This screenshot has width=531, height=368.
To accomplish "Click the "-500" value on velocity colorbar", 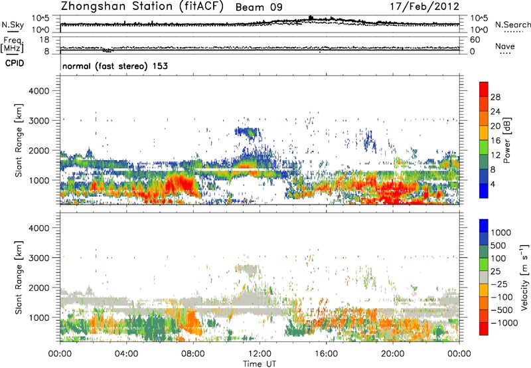I will pyautogui.click(x=502, y=310).
